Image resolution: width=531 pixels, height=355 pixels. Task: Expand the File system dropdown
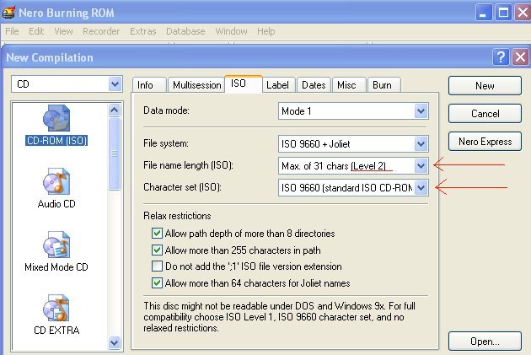tap(421, 144)
